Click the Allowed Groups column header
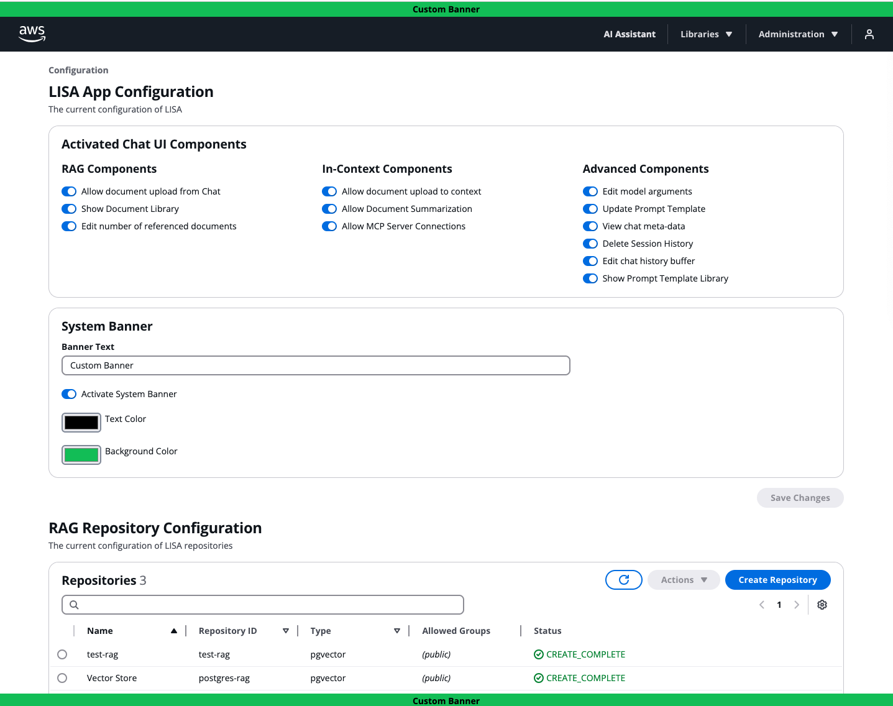 point(456,631)
